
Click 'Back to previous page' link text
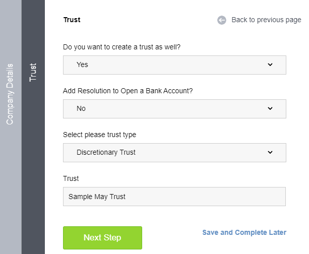coord(266,20)
